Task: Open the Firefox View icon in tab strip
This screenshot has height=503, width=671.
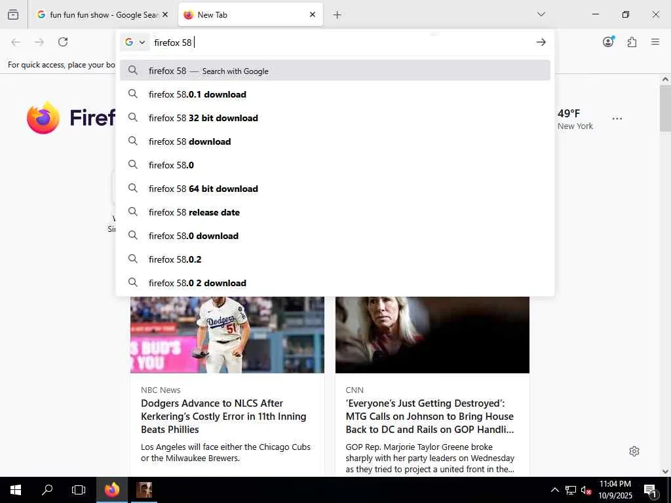Action: [x=13, y=14]
